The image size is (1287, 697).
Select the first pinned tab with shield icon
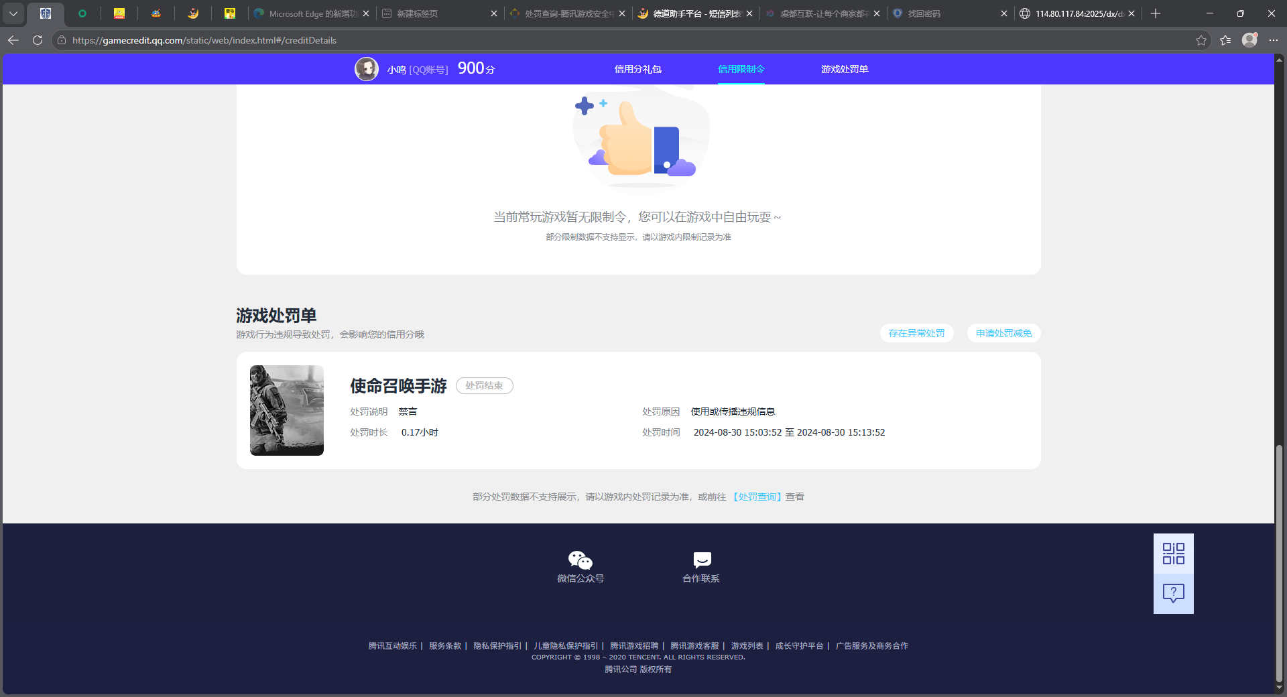(46, 13)
